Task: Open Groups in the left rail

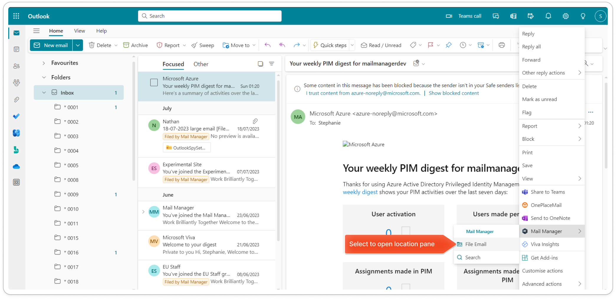Action: (17, 83)
